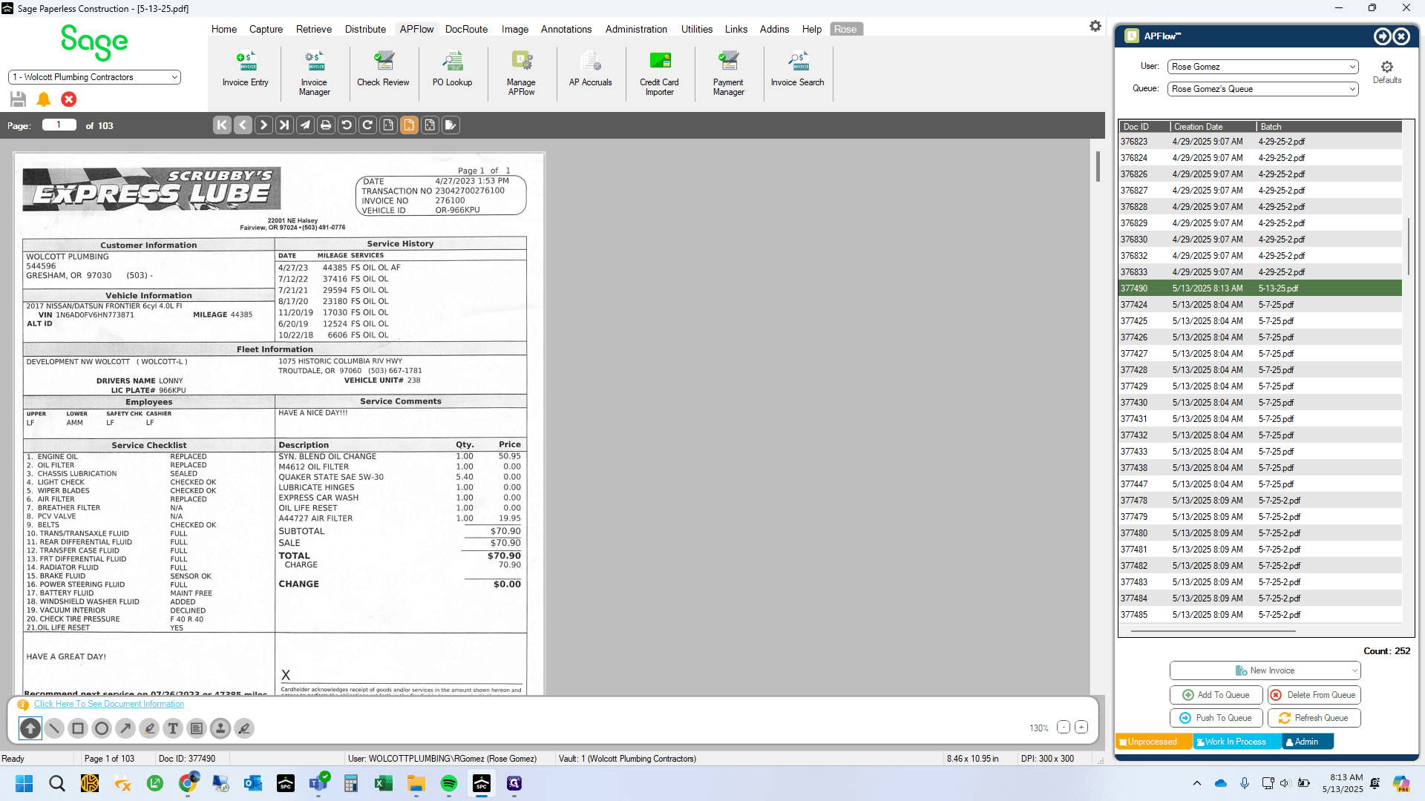Screen dimensions: 1425x801
Task: Click zoom in plus button near 130%
Action: point(1081,728)
